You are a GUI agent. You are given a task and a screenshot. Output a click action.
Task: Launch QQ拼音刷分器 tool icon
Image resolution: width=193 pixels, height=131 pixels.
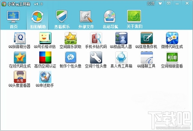pos(20,38)
